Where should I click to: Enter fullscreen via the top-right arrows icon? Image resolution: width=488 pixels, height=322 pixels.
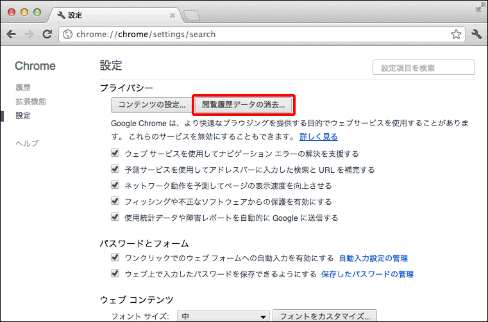480,8
